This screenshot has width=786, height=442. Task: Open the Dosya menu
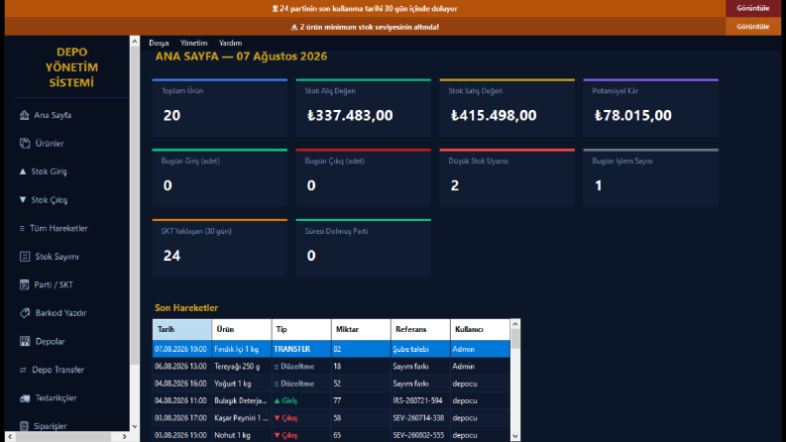[x=159, y=43]
